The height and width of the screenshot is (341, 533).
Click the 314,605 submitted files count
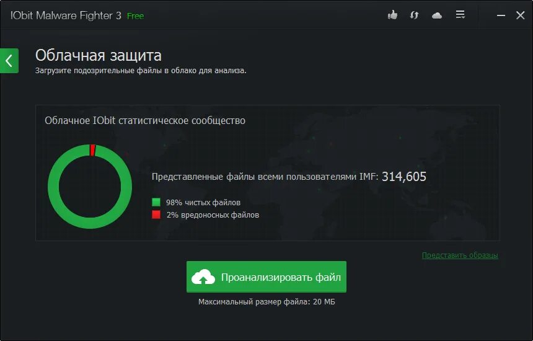point(404,177)
